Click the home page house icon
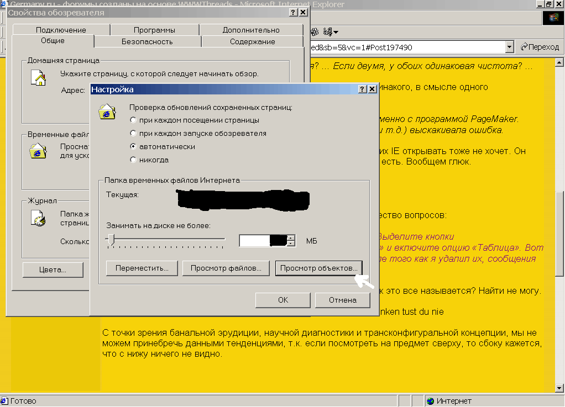 click(38, 78)
